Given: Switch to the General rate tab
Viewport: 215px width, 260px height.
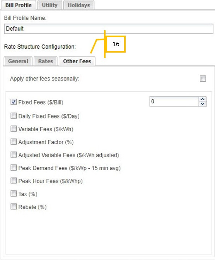Looking at the screenshot, I should point(18,61).
